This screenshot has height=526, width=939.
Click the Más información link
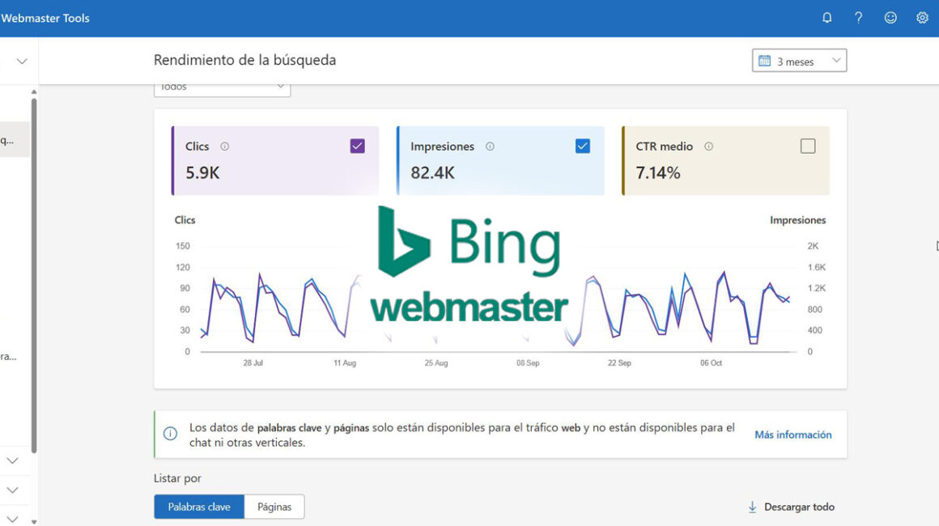tap(792, 435)
